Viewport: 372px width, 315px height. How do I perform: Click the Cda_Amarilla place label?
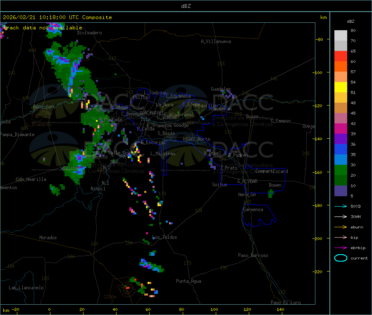31,179
